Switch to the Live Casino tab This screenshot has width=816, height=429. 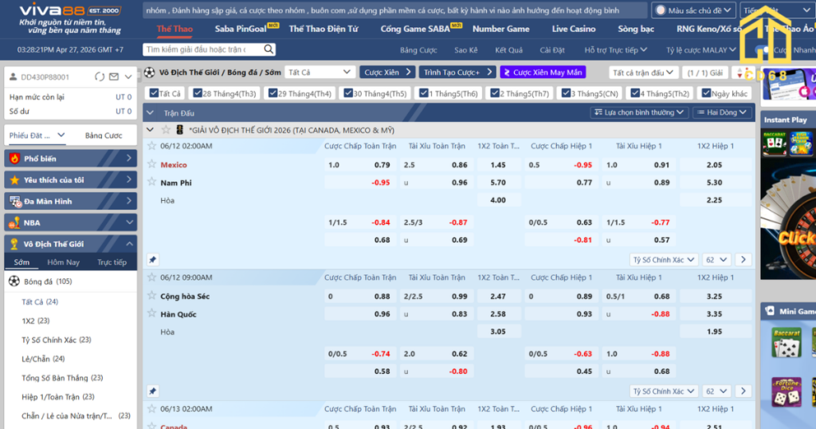click(573, 29)
